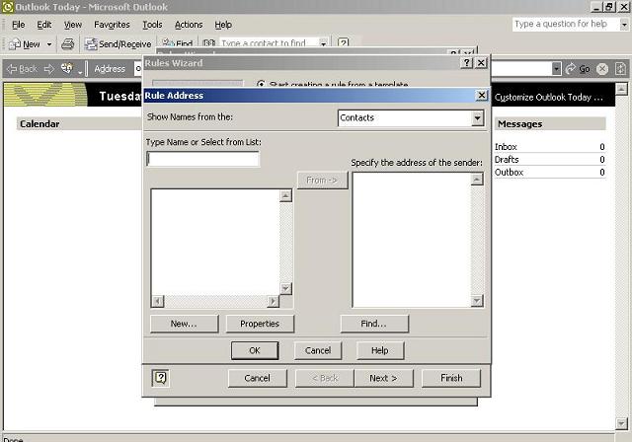The width and height of the screenshot is (632, 442).
Task: Click the Find toolbar button
Action: (178, 42)
